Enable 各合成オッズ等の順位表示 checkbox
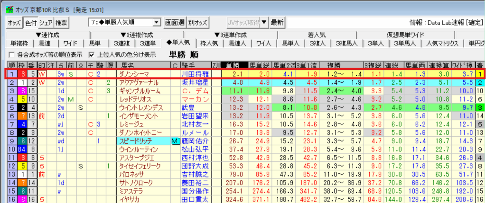The width and height of the screenshot is (486, 203). click(x=11, y=54)
